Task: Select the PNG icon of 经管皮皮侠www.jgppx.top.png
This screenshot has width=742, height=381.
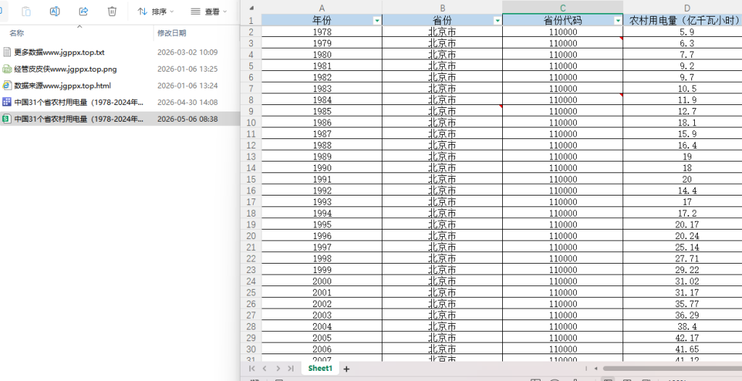Action: coord(7,69)
